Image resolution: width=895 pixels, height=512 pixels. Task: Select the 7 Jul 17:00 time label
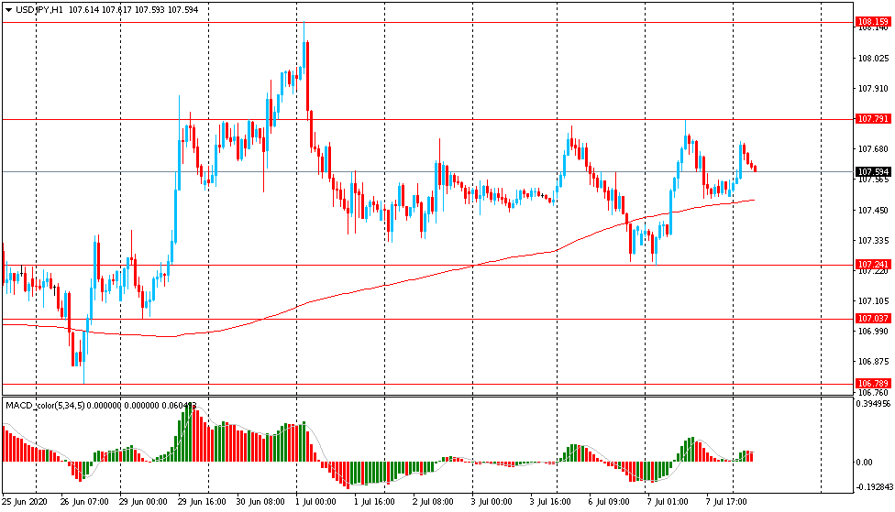726,502
